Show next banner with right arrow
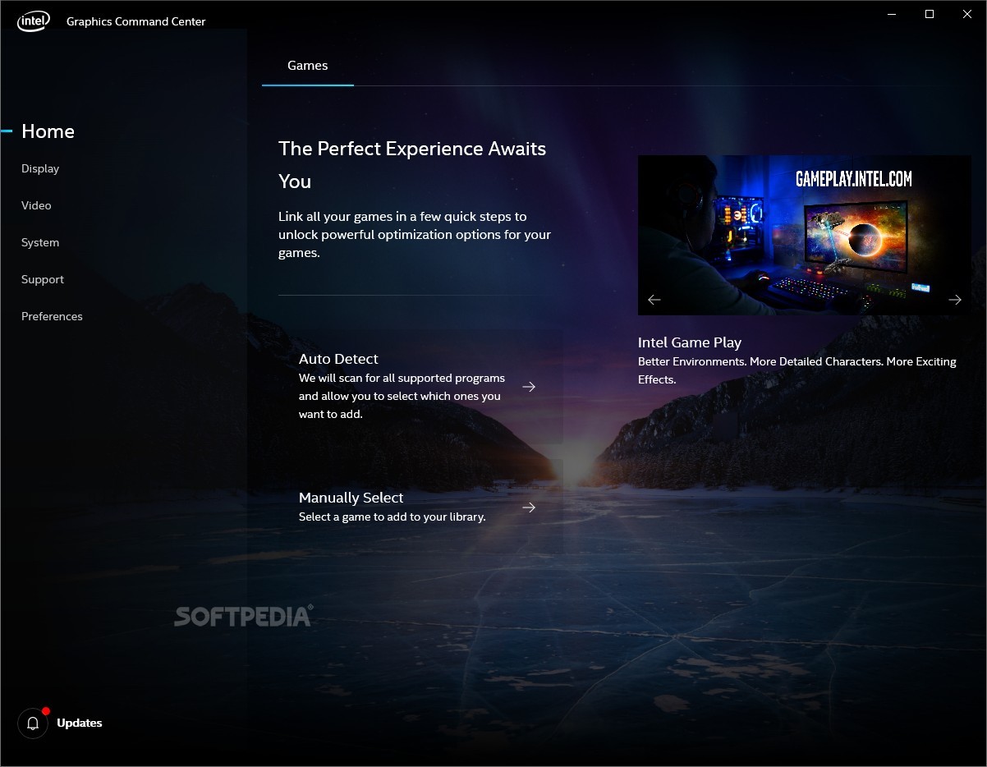This screenshot has height=767, width=987. click(955, 300)
